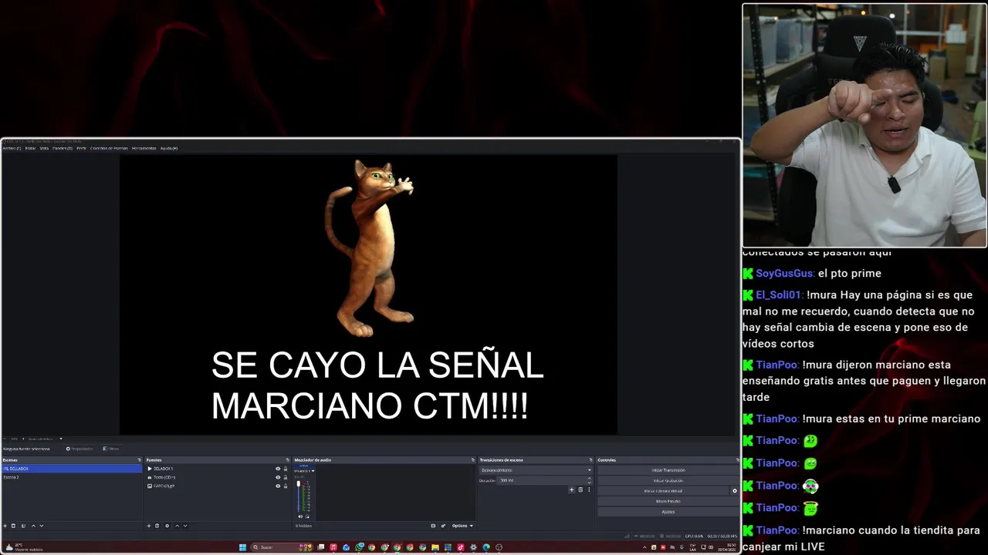The image size is (988, 555).
Task: Move selected scene down in Escenas
Action: (x=42, y=526)
